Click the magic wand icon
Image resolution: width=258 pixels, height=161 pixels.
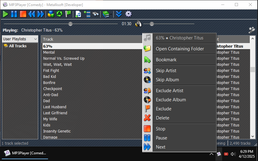click(x=251, y=30)
